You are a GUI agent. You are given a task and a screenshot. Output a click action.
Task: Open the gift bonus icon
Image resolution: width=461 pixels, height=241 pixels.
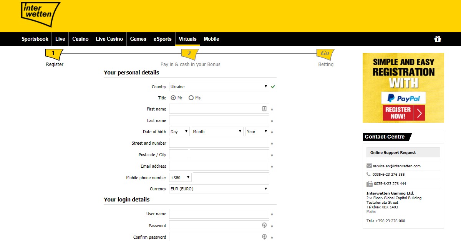click(x=438, y=39)
